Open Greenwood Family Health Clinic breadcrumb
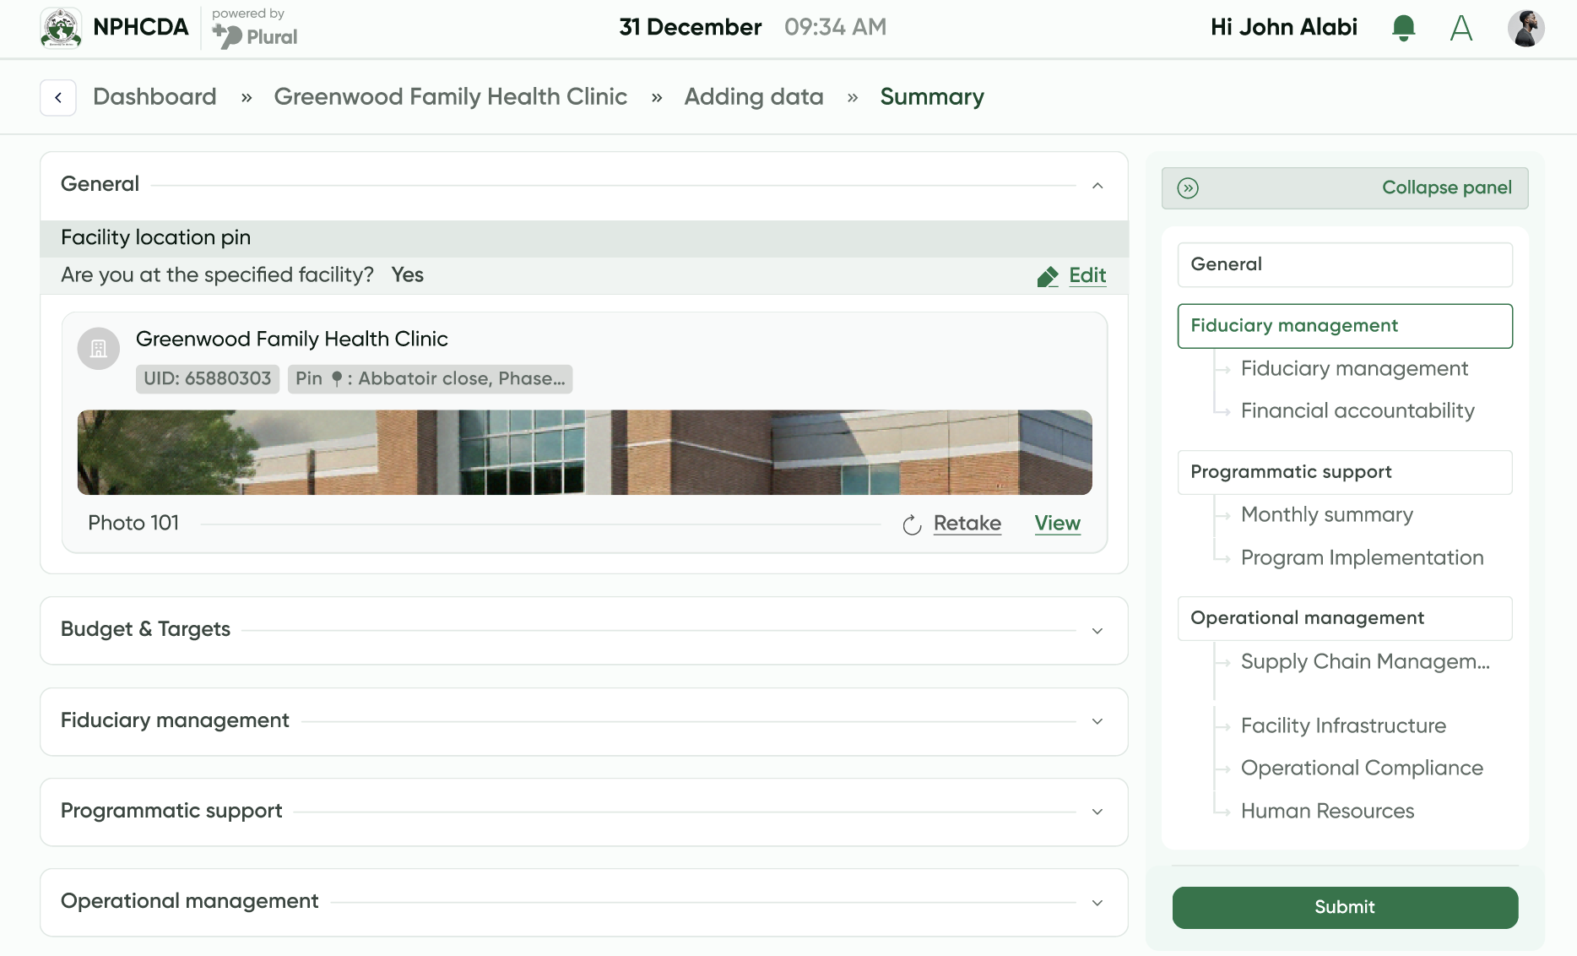1577x956 pixels. coord(451,97)
